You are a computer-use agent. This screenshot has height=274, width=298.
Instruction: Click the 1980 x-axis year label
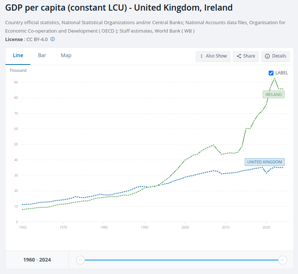point(104,227)
